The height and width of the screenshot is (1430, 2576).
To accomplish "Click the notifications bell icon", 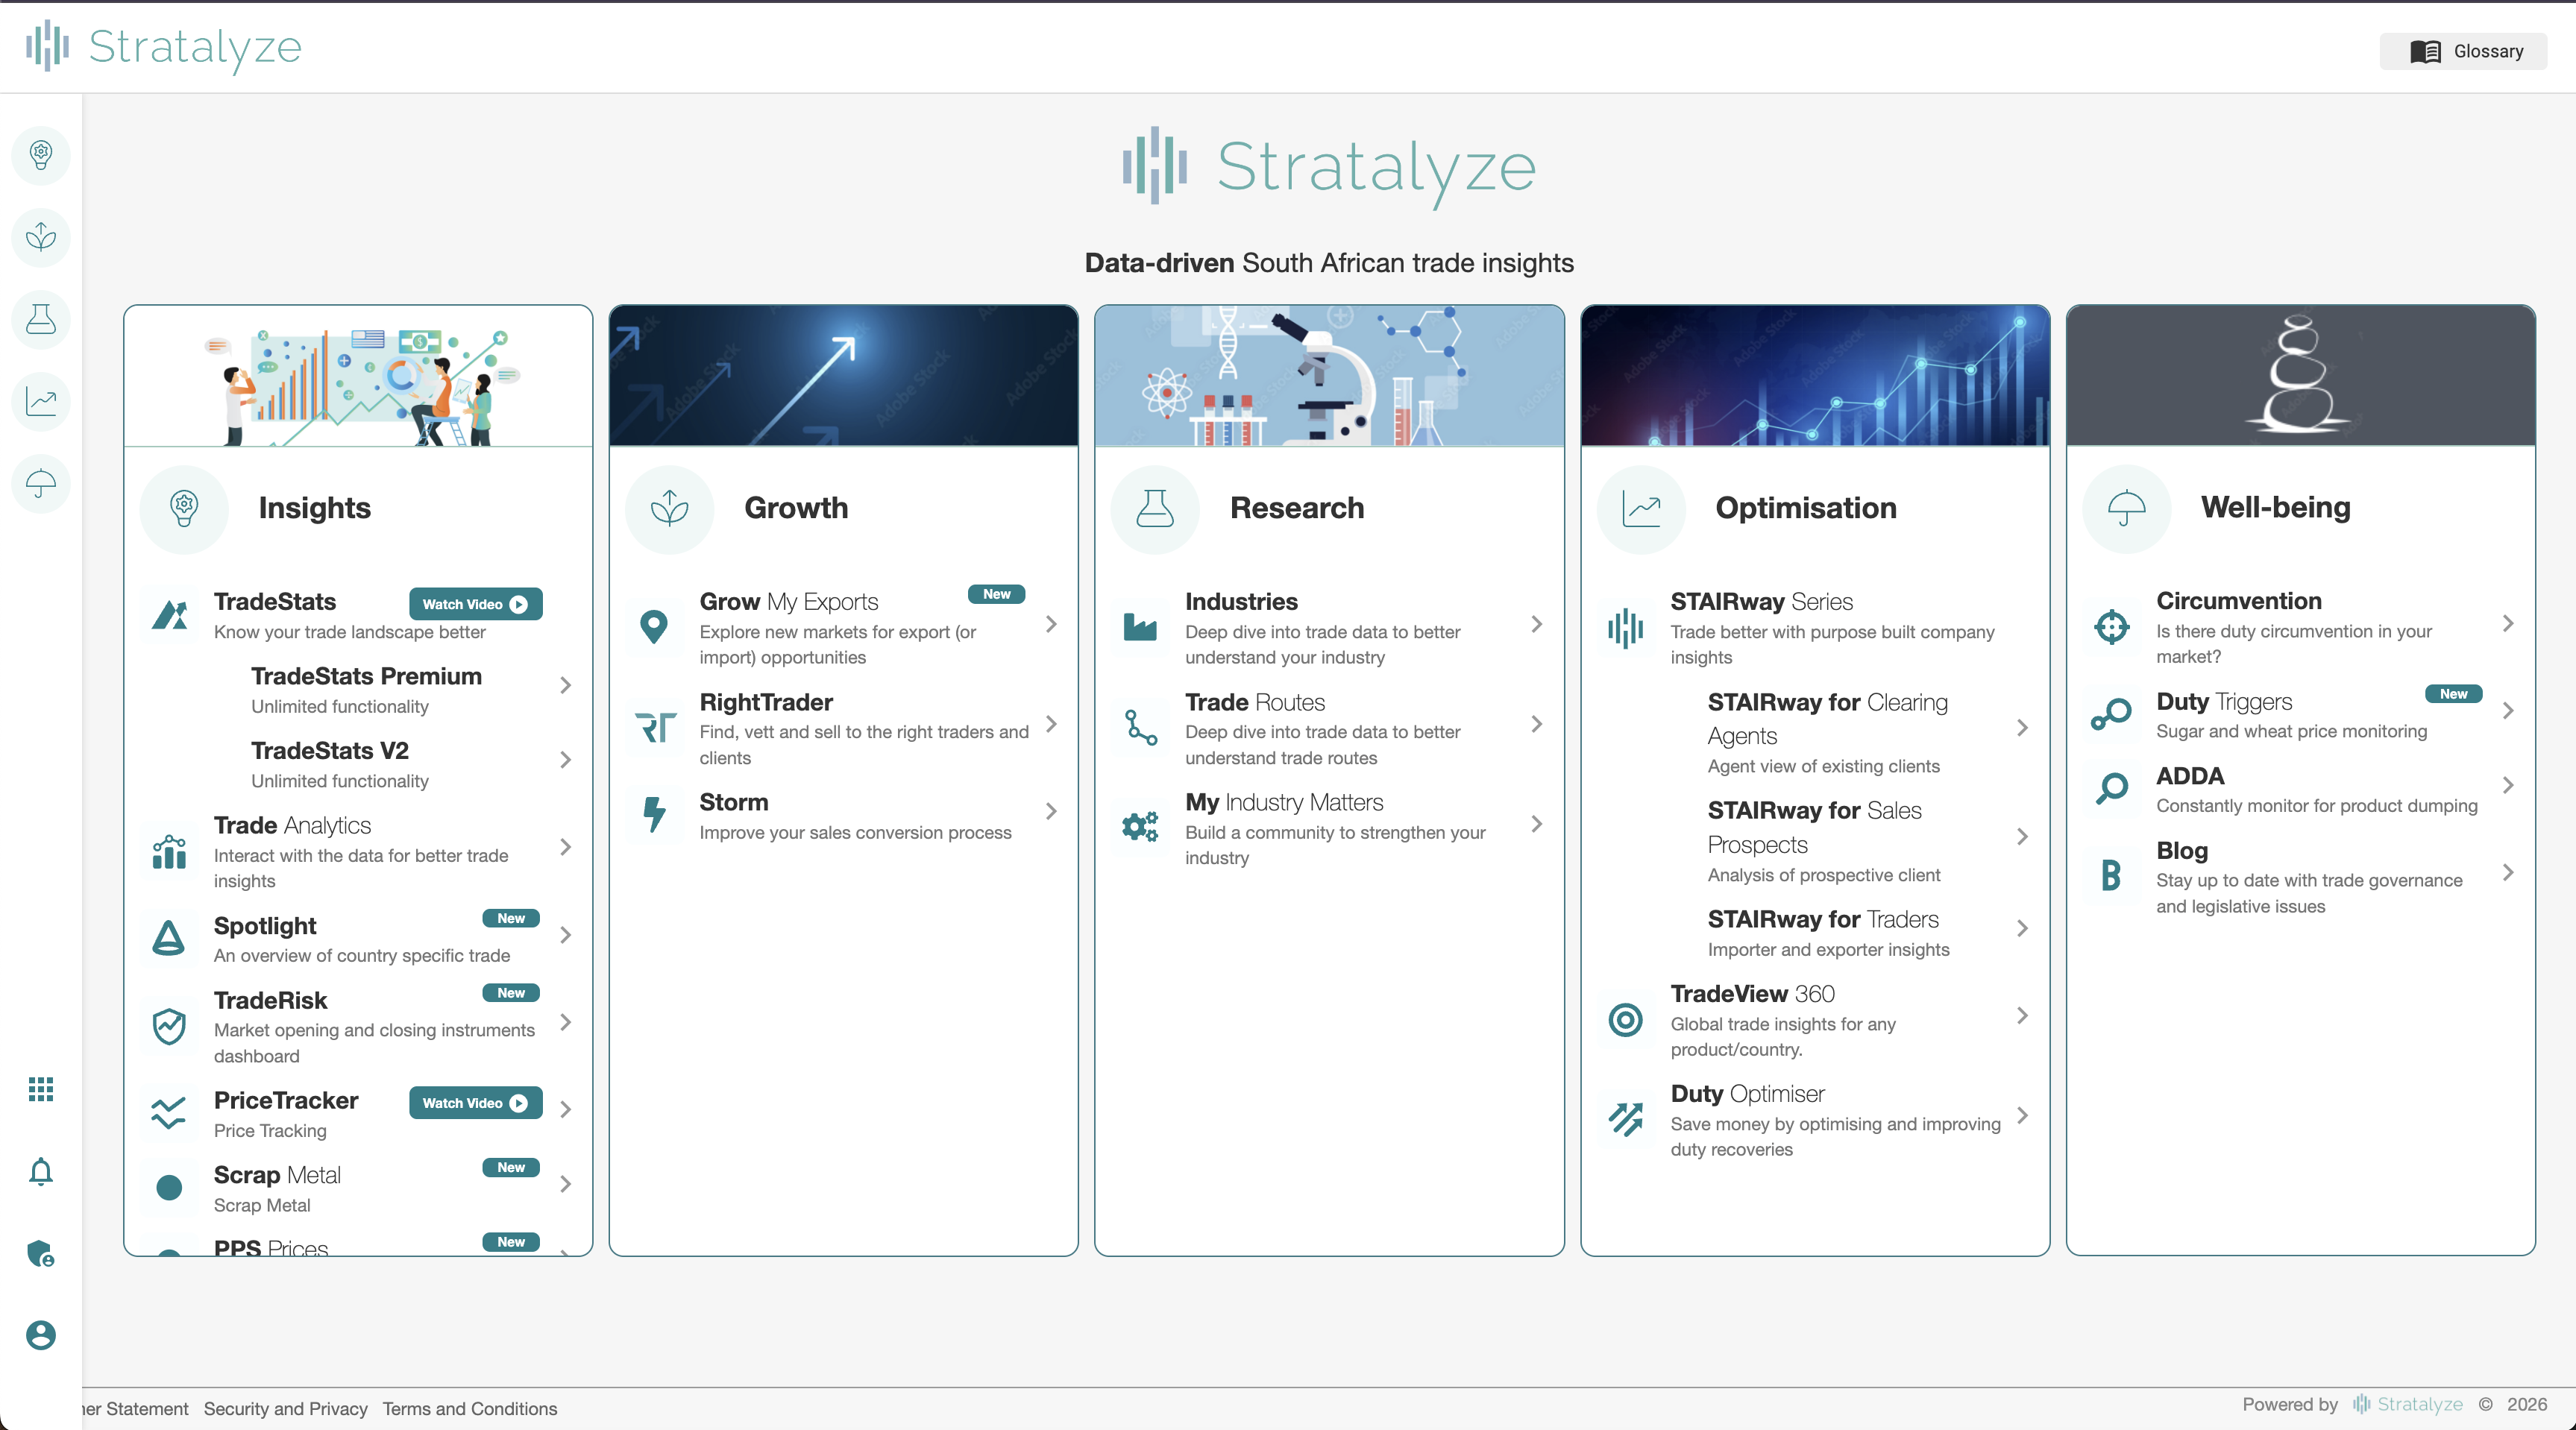I will (40, 1171).
